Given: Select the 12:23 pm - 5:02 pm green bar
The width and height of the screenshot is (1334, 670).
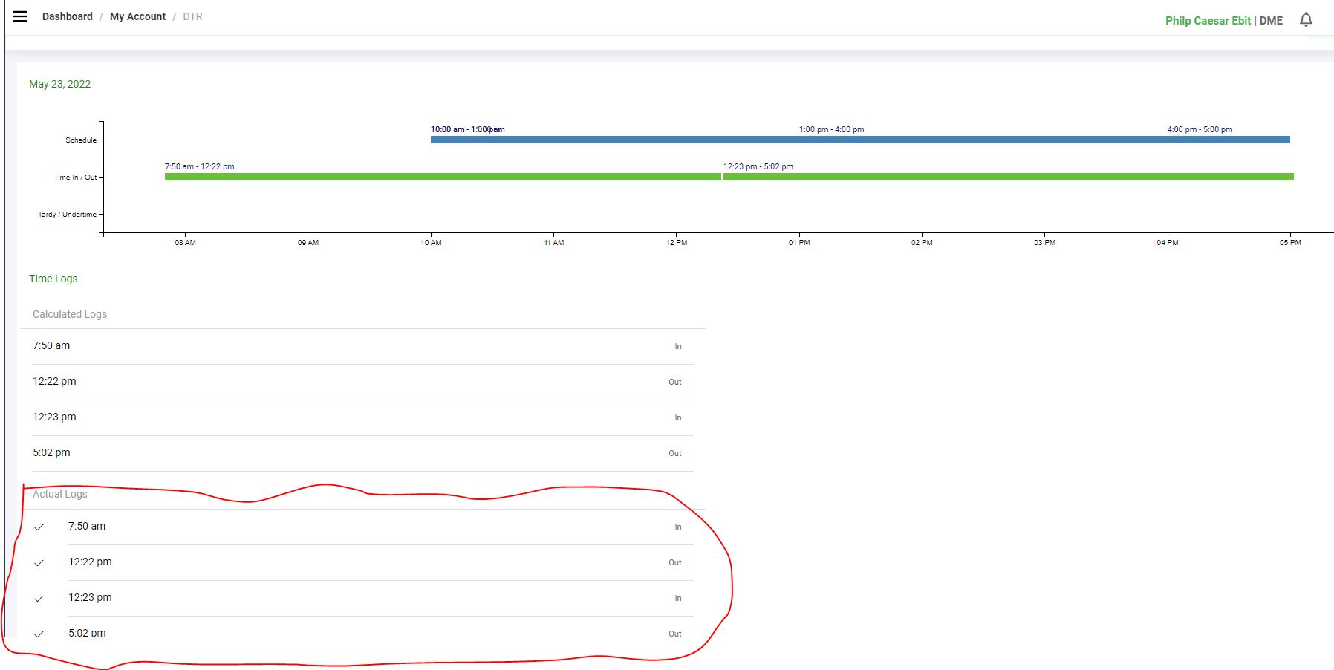Looking at the screenshot, I should [1008, 177].
